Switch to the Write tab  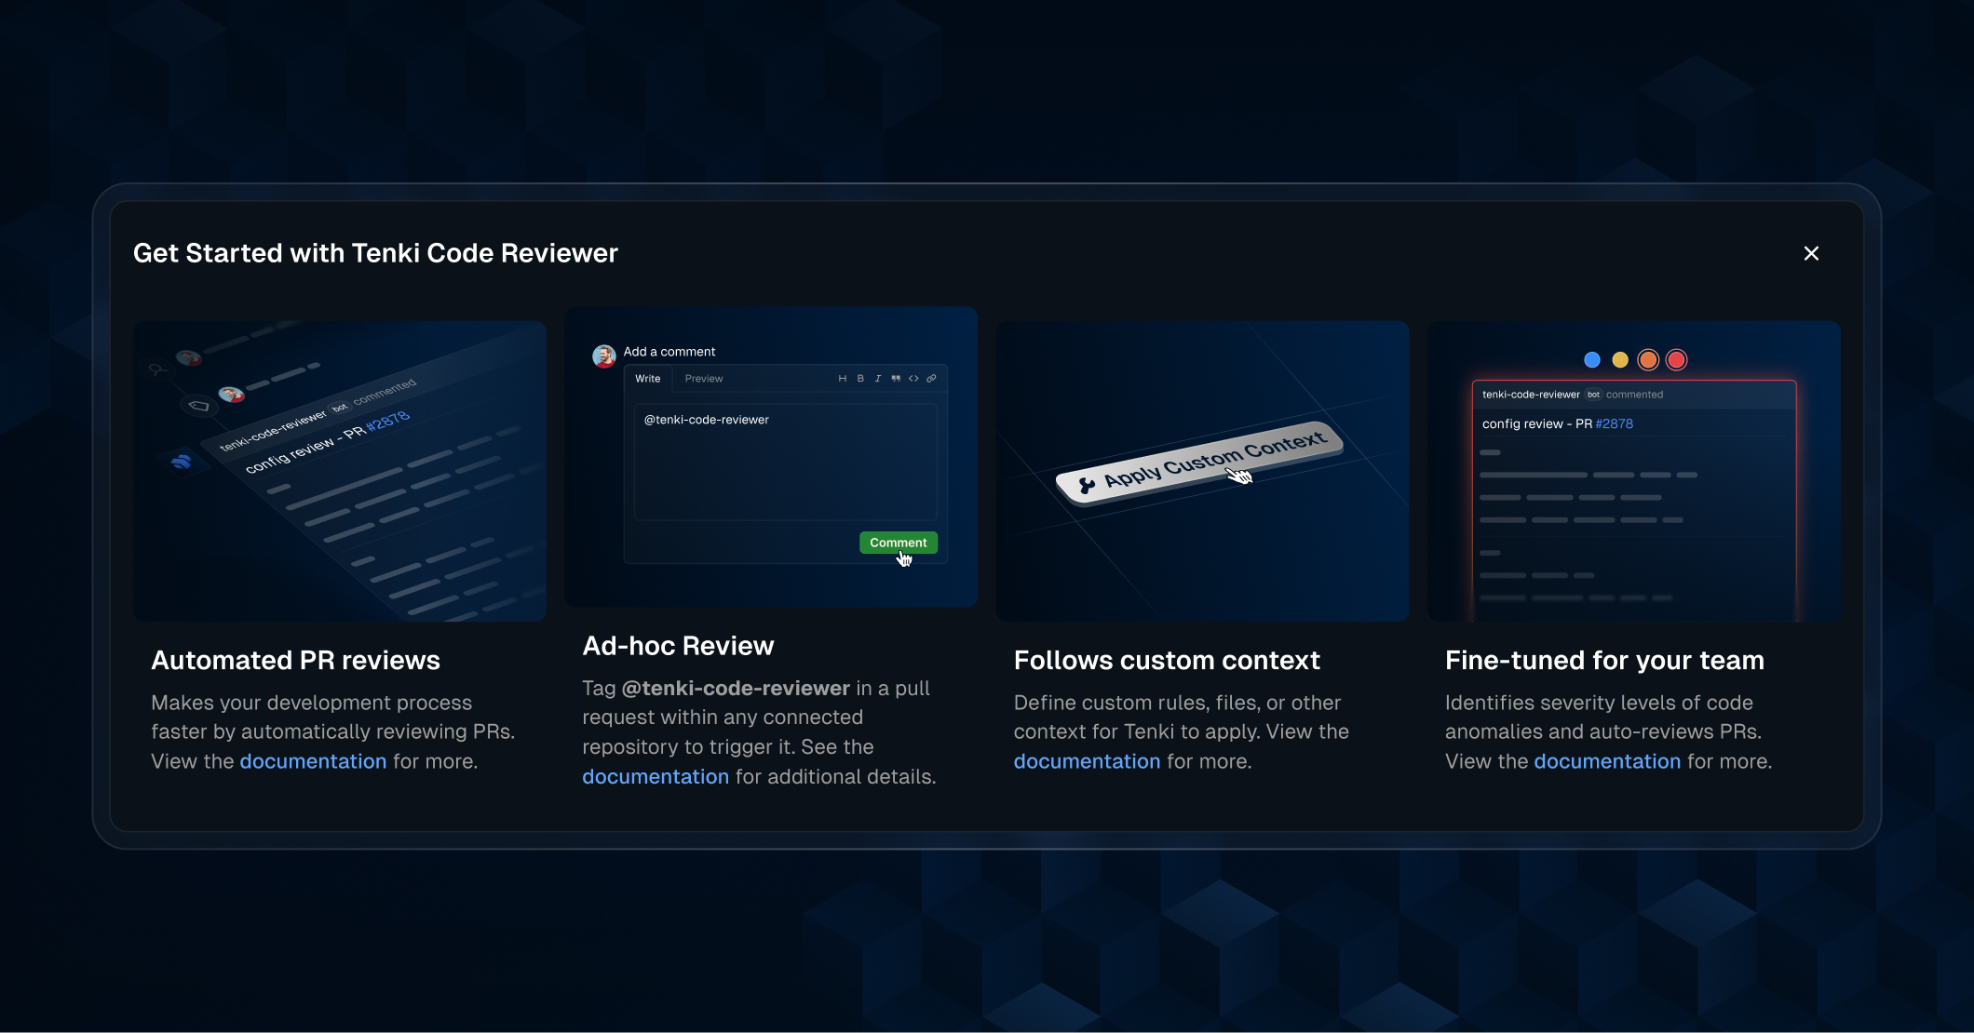(x=647, y=379)
